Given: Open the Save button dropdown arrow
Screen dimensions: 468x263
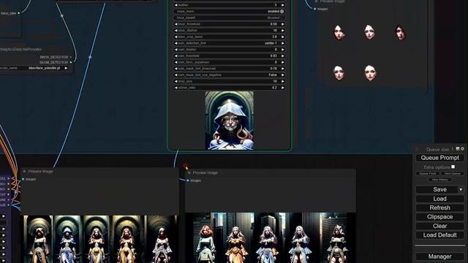Looking at the screenshot, I should coord(461,190).
